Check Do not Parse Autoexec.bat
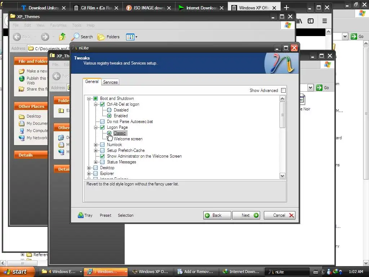This screenshot has height=277, width=369. pyautogui.click(x=102, y=122)
